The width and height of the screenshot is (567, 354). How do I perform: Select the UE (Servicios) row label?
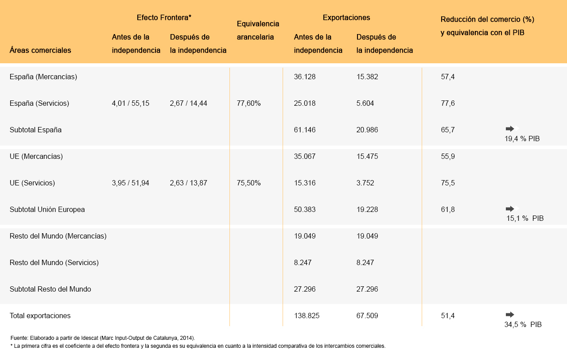pos(32,183)
